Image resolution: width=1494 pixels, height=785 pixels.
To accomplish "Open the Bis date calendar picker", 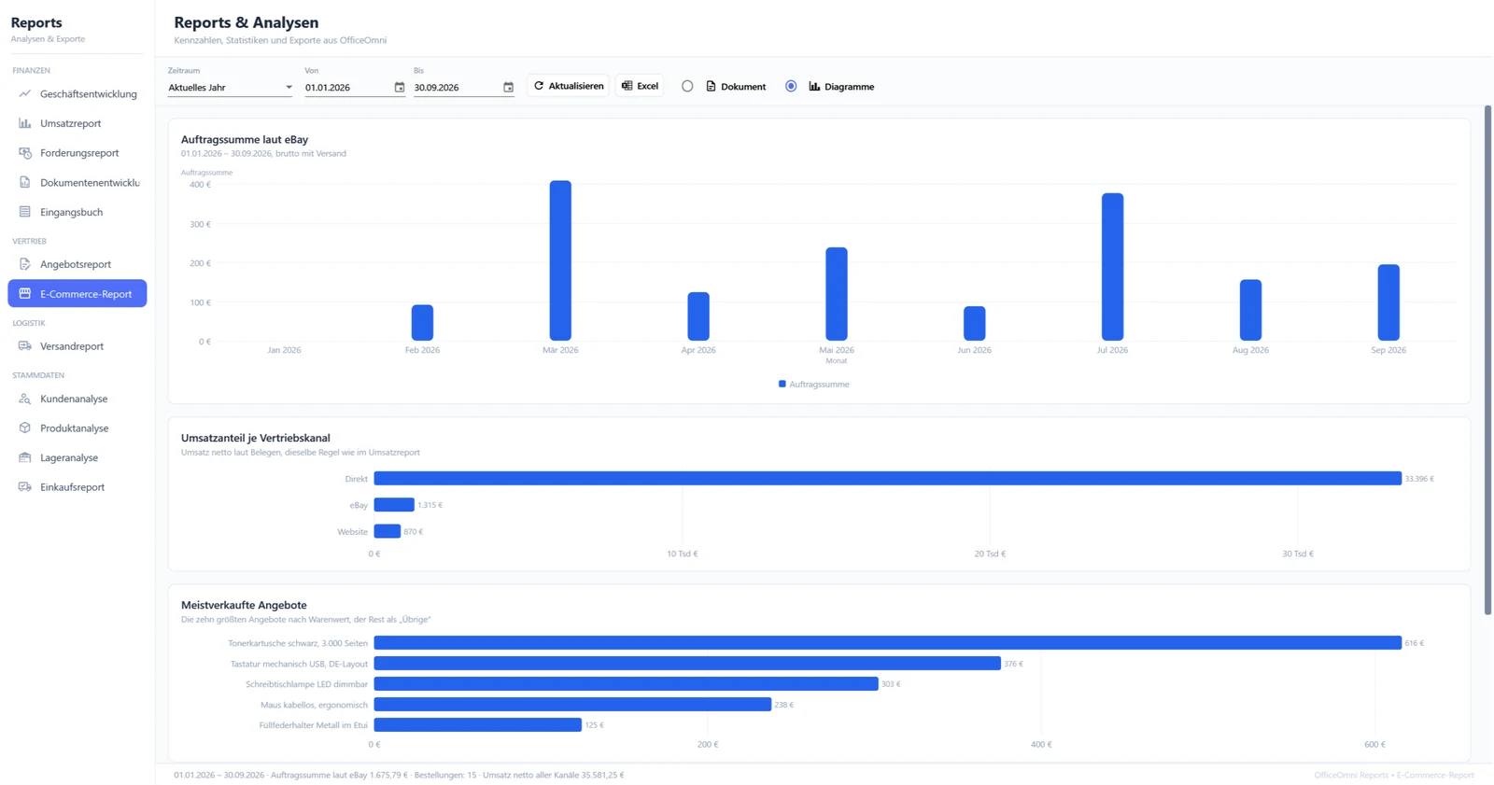I will (x=509, y=87).
